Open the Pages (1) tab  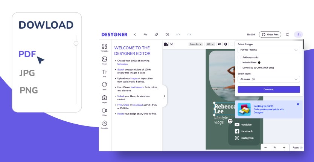pos(297,148)
